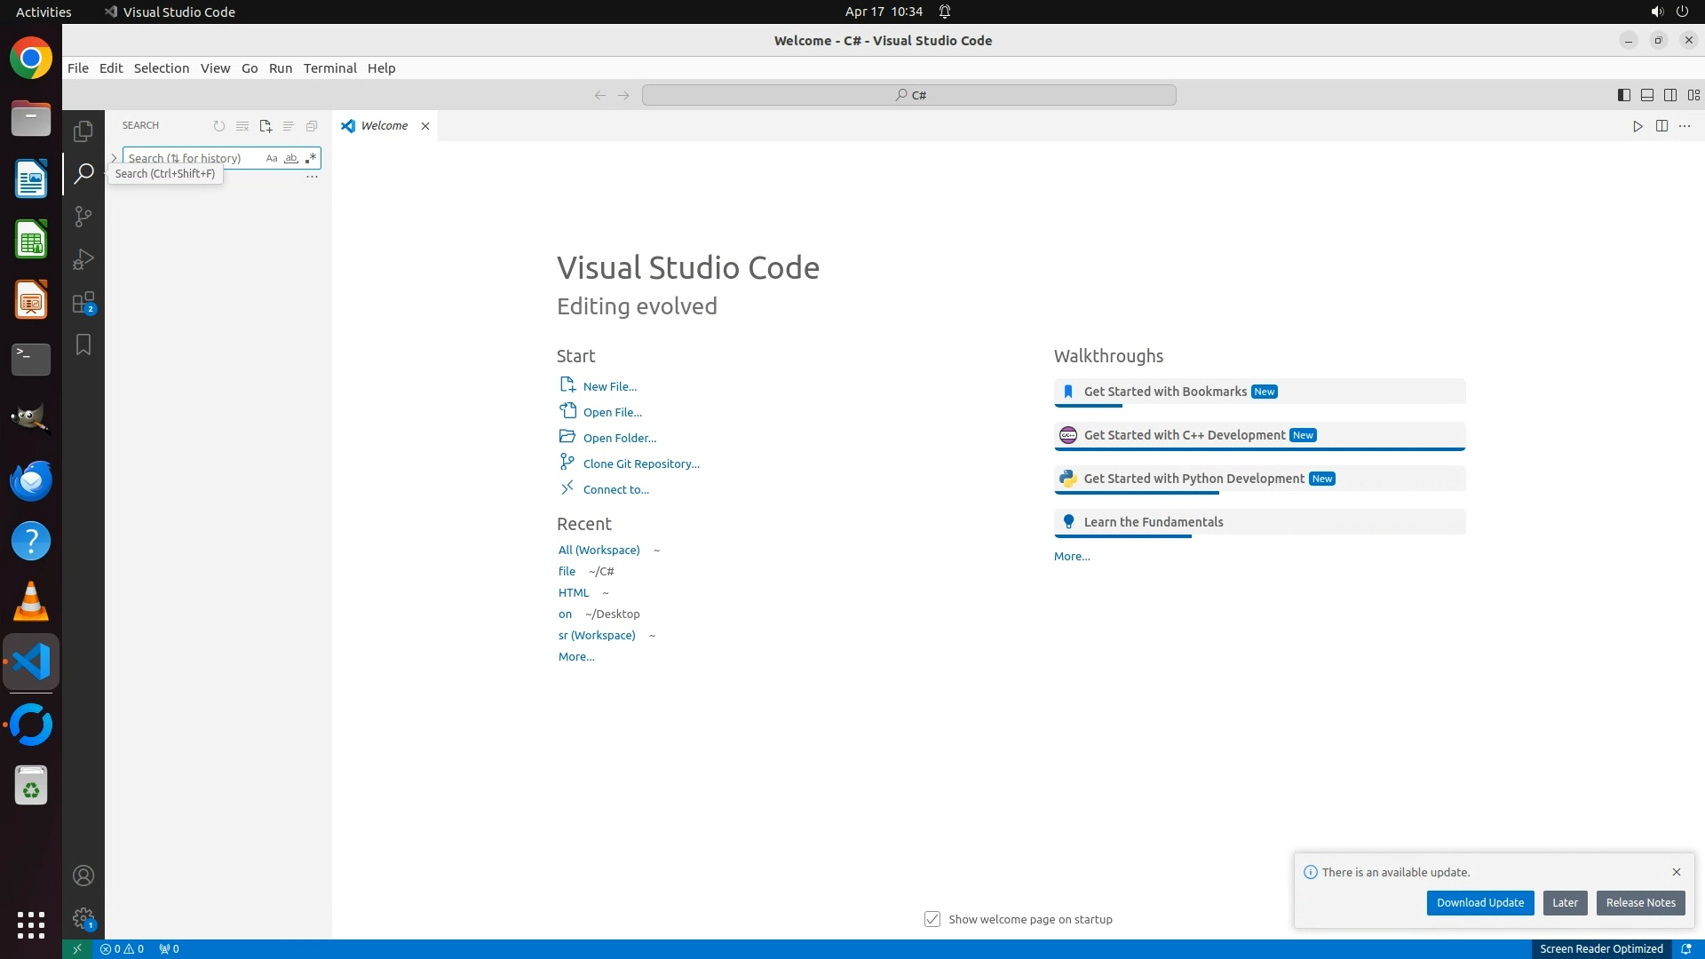This screenshot has height=959, width=1705.
Task: Open the Terminal menu
Action: [x=329, y=68]
